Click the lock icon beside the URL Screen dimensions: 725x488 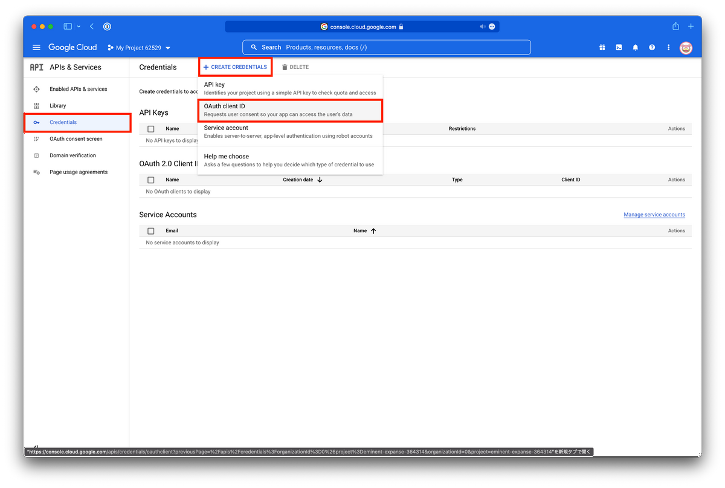tap(401, 27)
